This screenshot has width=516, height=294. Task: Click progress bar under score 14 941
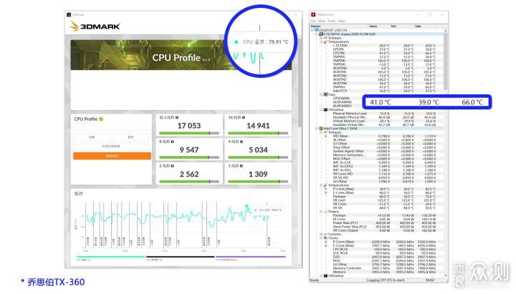258,133
